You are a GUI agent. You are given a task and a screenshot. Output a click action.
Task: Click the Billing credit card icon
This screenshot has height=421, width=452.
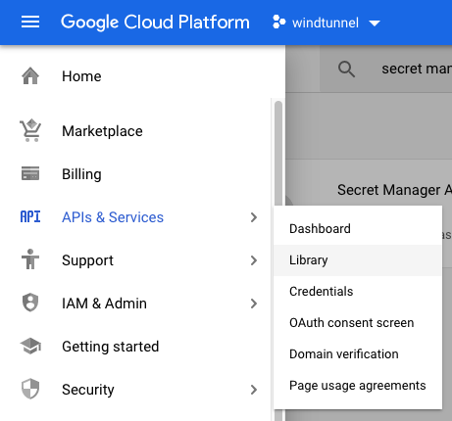[x=30, y=173]
